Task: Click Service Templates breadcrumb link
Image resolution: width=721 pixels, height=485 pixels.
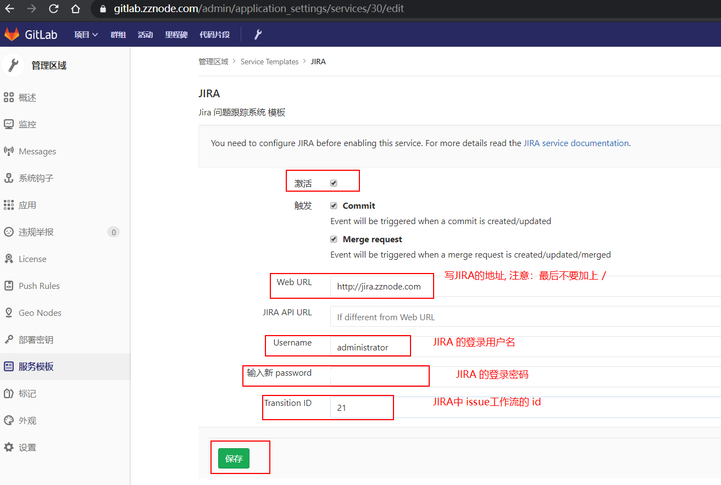Action: 270,62
